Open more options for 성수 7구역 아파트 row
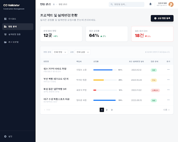178x142 pixels. click(168, 70)
